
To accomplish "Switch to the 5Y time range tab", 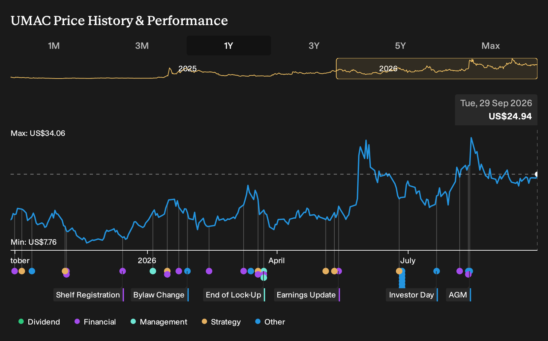I will point(400,46).
